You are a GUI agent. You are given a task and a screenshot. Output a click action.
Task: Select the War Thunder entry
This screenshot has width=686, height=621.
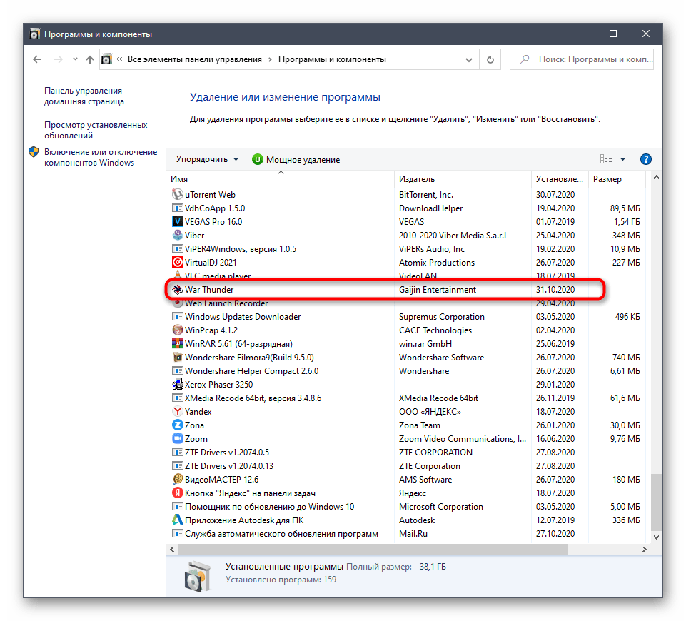(209, 290)
